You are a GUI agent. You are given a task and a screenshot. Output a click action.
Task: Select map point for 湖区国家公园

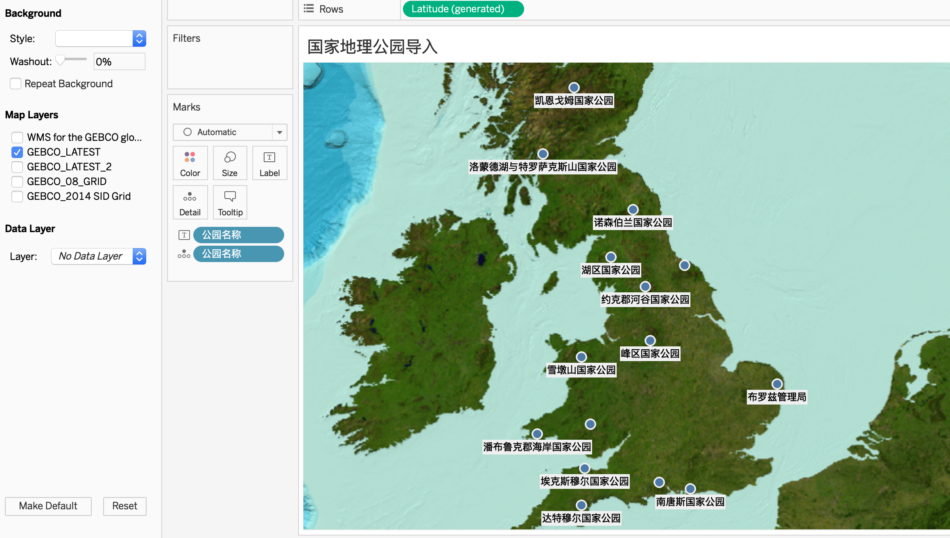pos(611,257)
